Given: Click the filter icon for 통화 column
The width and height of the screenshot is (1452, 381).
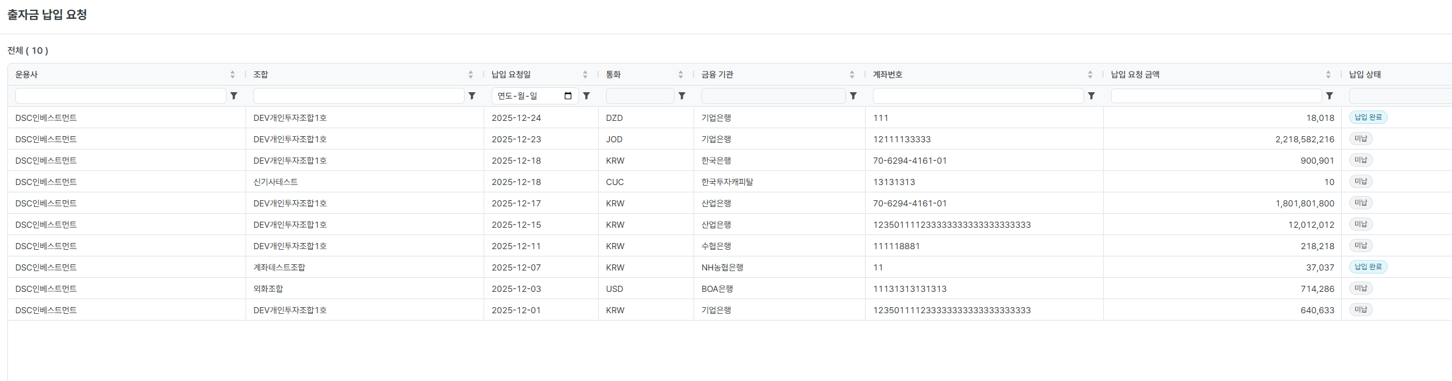Looking at the screenshot, I should (682, 96).
